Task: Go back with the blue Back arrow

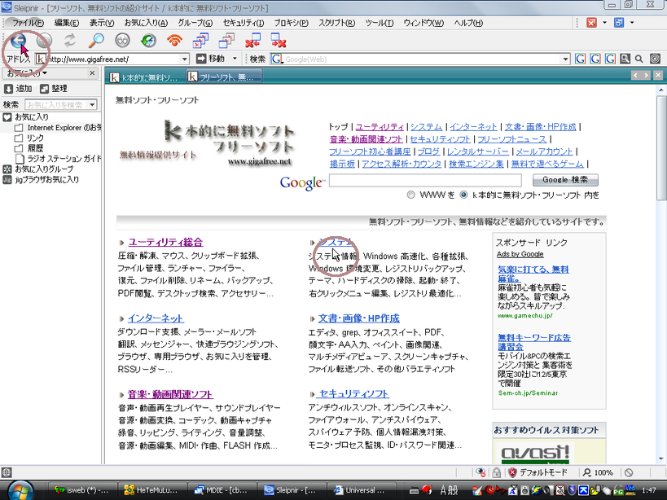Action: [x=18, y=41]
